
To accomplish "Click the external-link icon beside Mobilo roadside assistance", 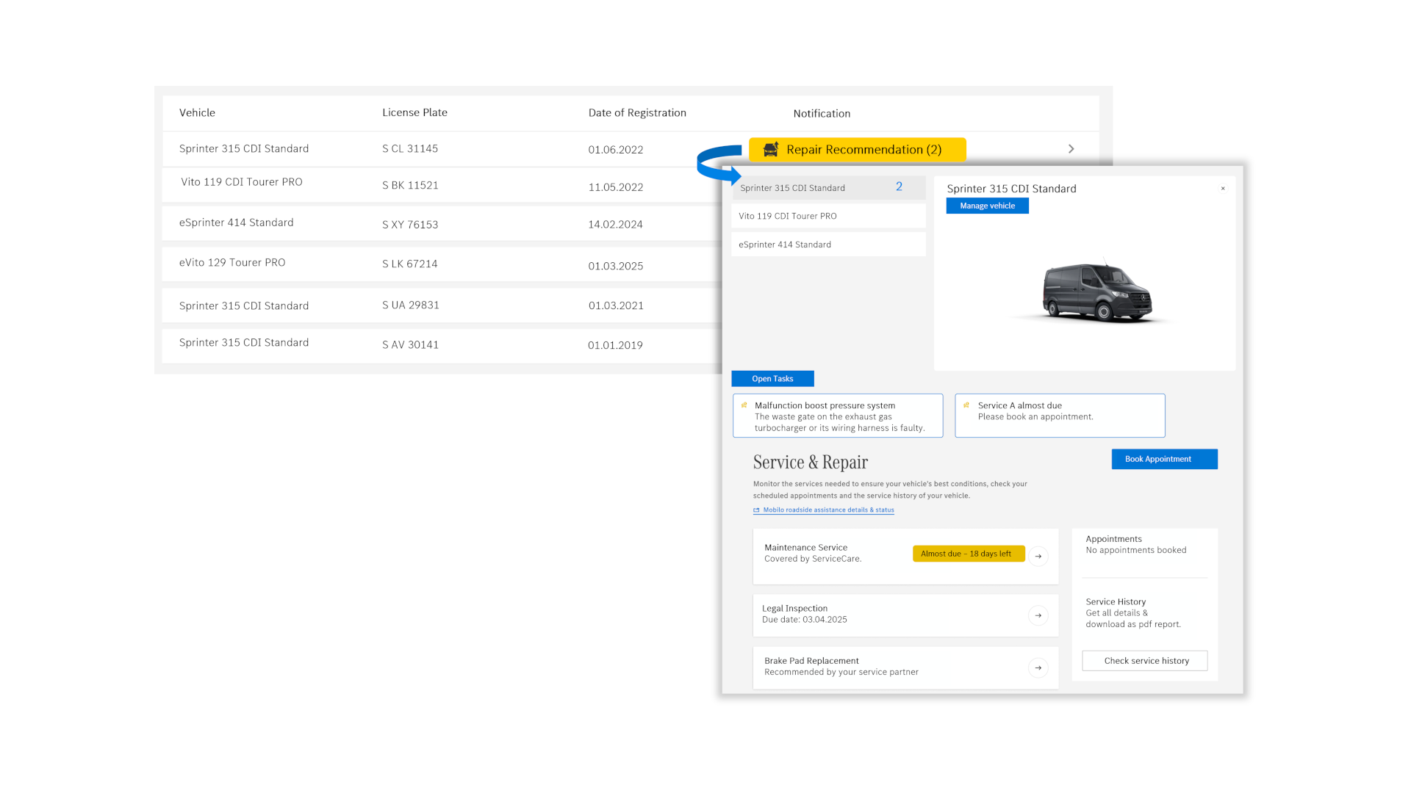I will 757,510.
